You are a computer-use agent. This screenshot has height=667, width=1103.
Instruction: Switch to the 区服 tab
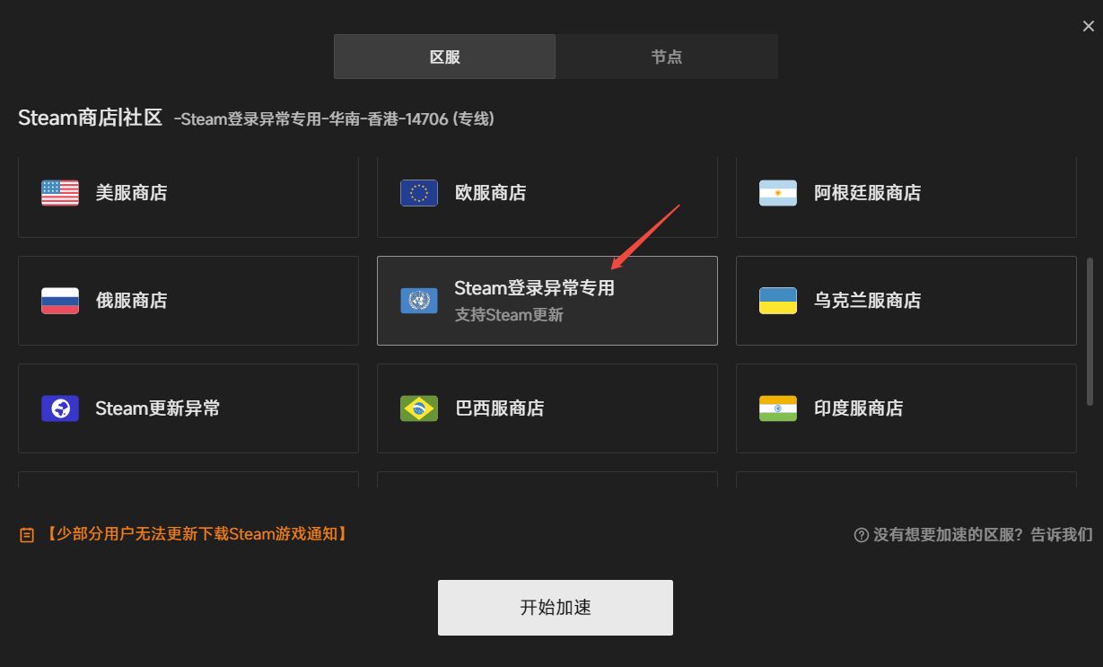444,57
